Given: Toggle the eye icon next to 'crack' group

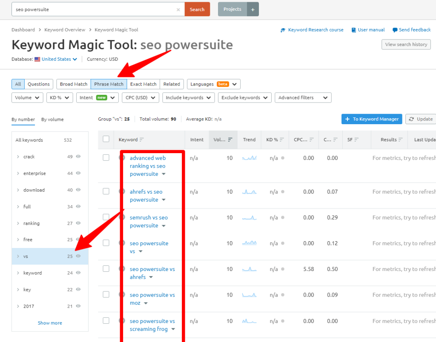Looking at the screenshot, I should pos(78,157).
